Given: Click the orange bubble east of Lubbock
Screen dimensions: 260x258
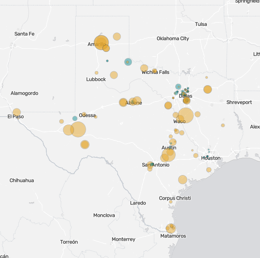Looking at the screenshot, I should 114,75.
